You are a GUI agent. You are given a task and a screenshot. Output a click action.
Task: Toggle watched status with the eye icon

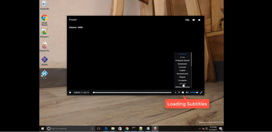(x=194, y=20)
